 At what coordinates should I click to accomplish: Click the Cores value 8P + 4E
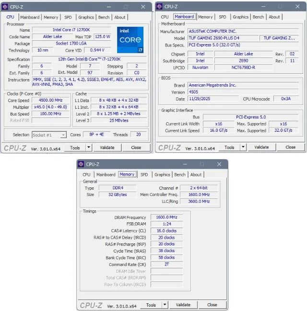click(96, 135)
